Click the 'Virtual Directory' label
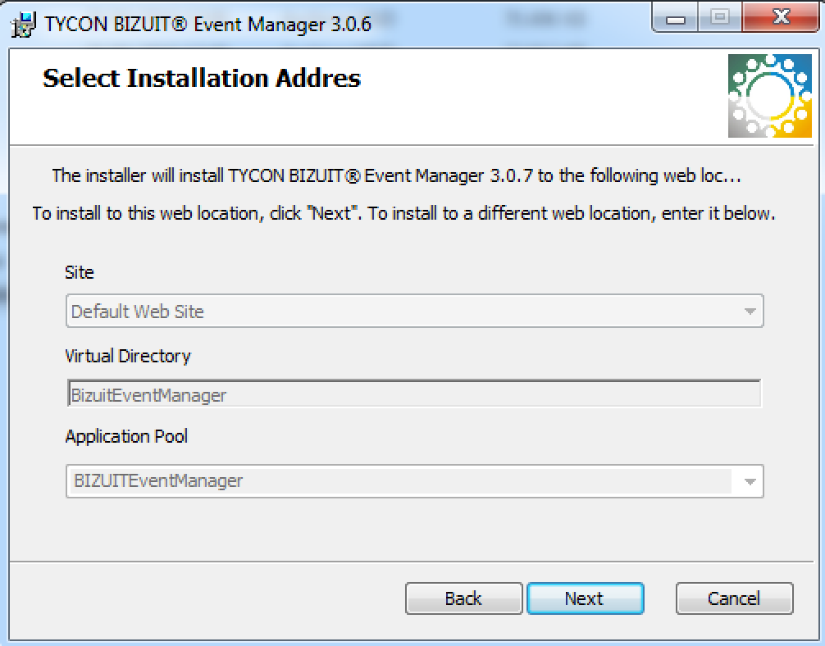This screenshot has width=825, height=646. click(128, 356)
